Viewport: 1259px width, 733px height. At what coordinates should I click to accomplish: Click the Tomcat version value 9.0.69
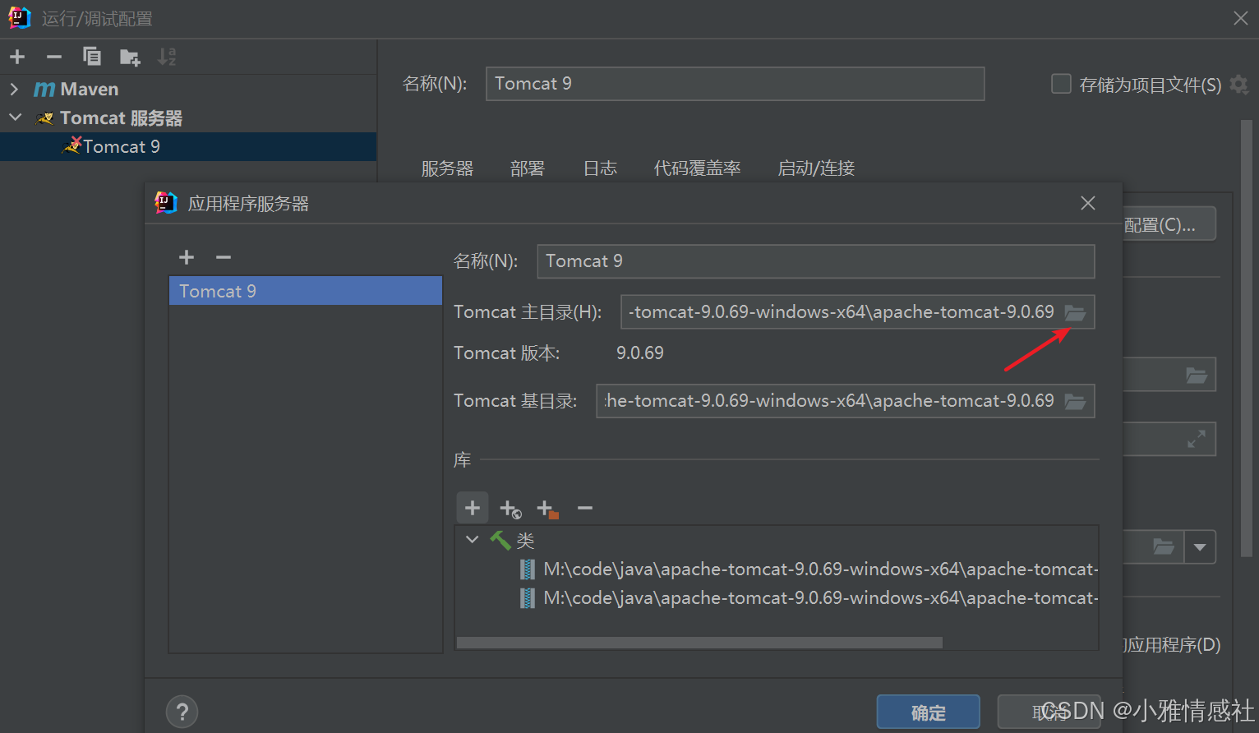[x=640, y=353]
